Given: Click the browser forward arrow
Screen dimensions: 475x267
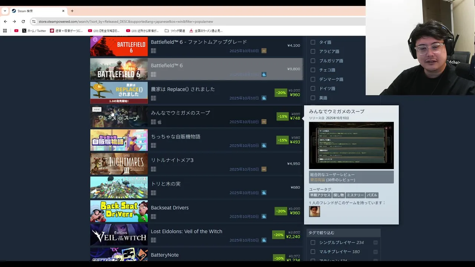Looking at the screenshot, I should click(x=14, y=22).
